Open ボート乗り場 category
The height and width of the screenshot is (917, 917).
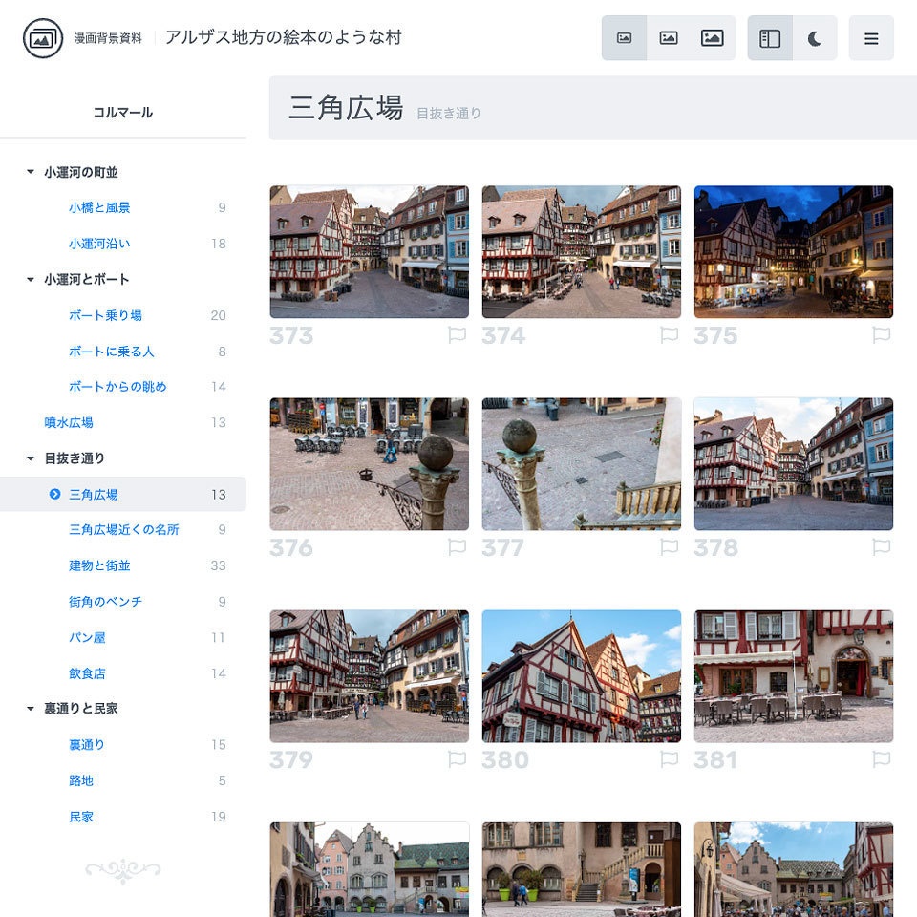[105, 316]
